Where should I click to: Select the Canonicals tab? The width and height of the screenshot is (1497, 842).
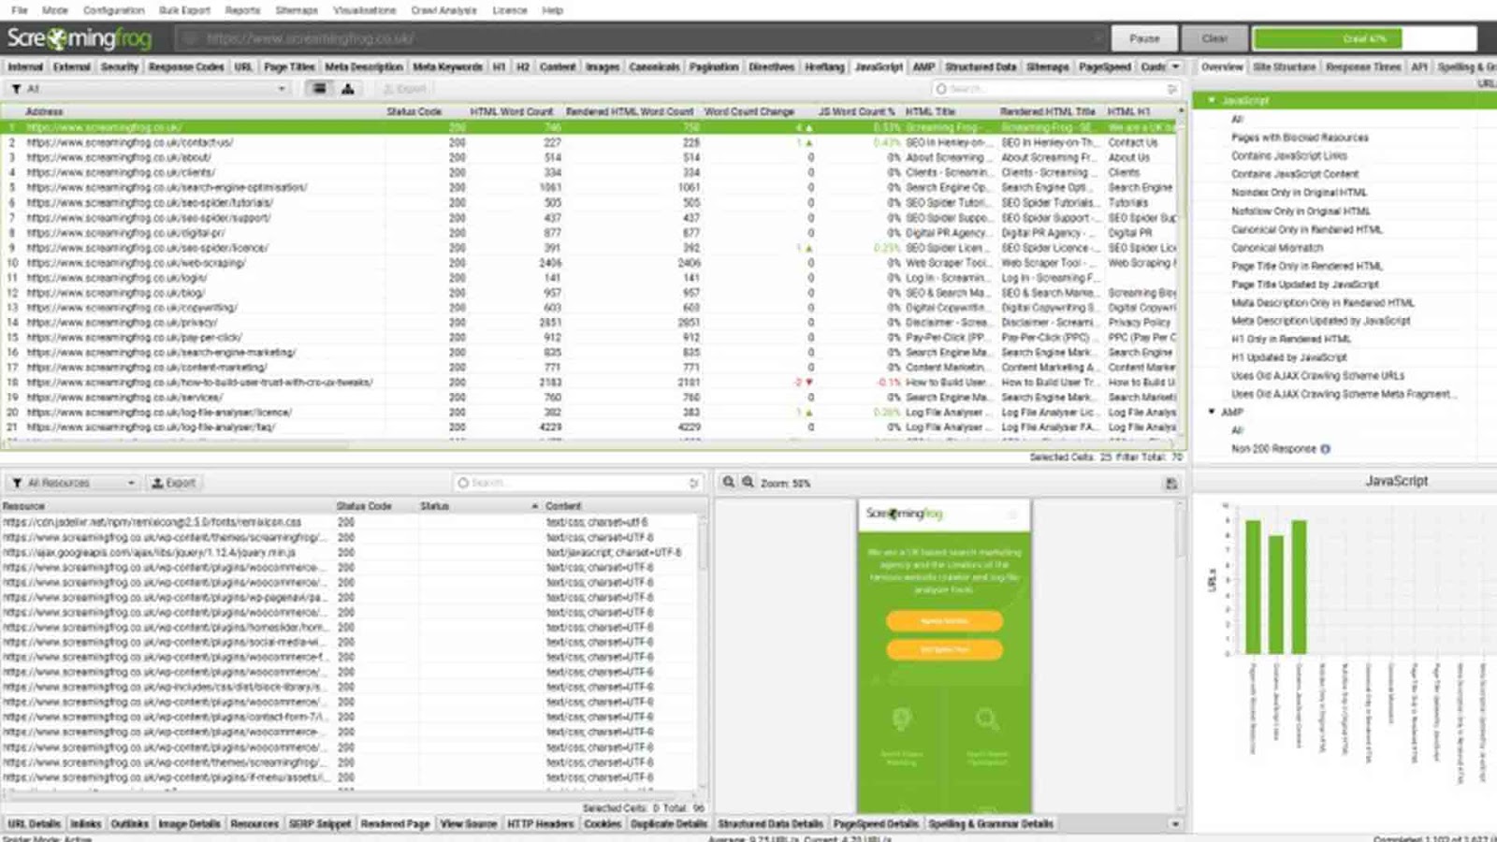pos(654,66)
